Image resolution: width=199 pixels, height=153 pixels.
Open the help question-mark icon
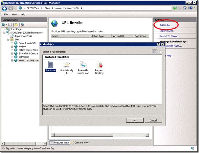pyautogui.click(x=191, y=8)
